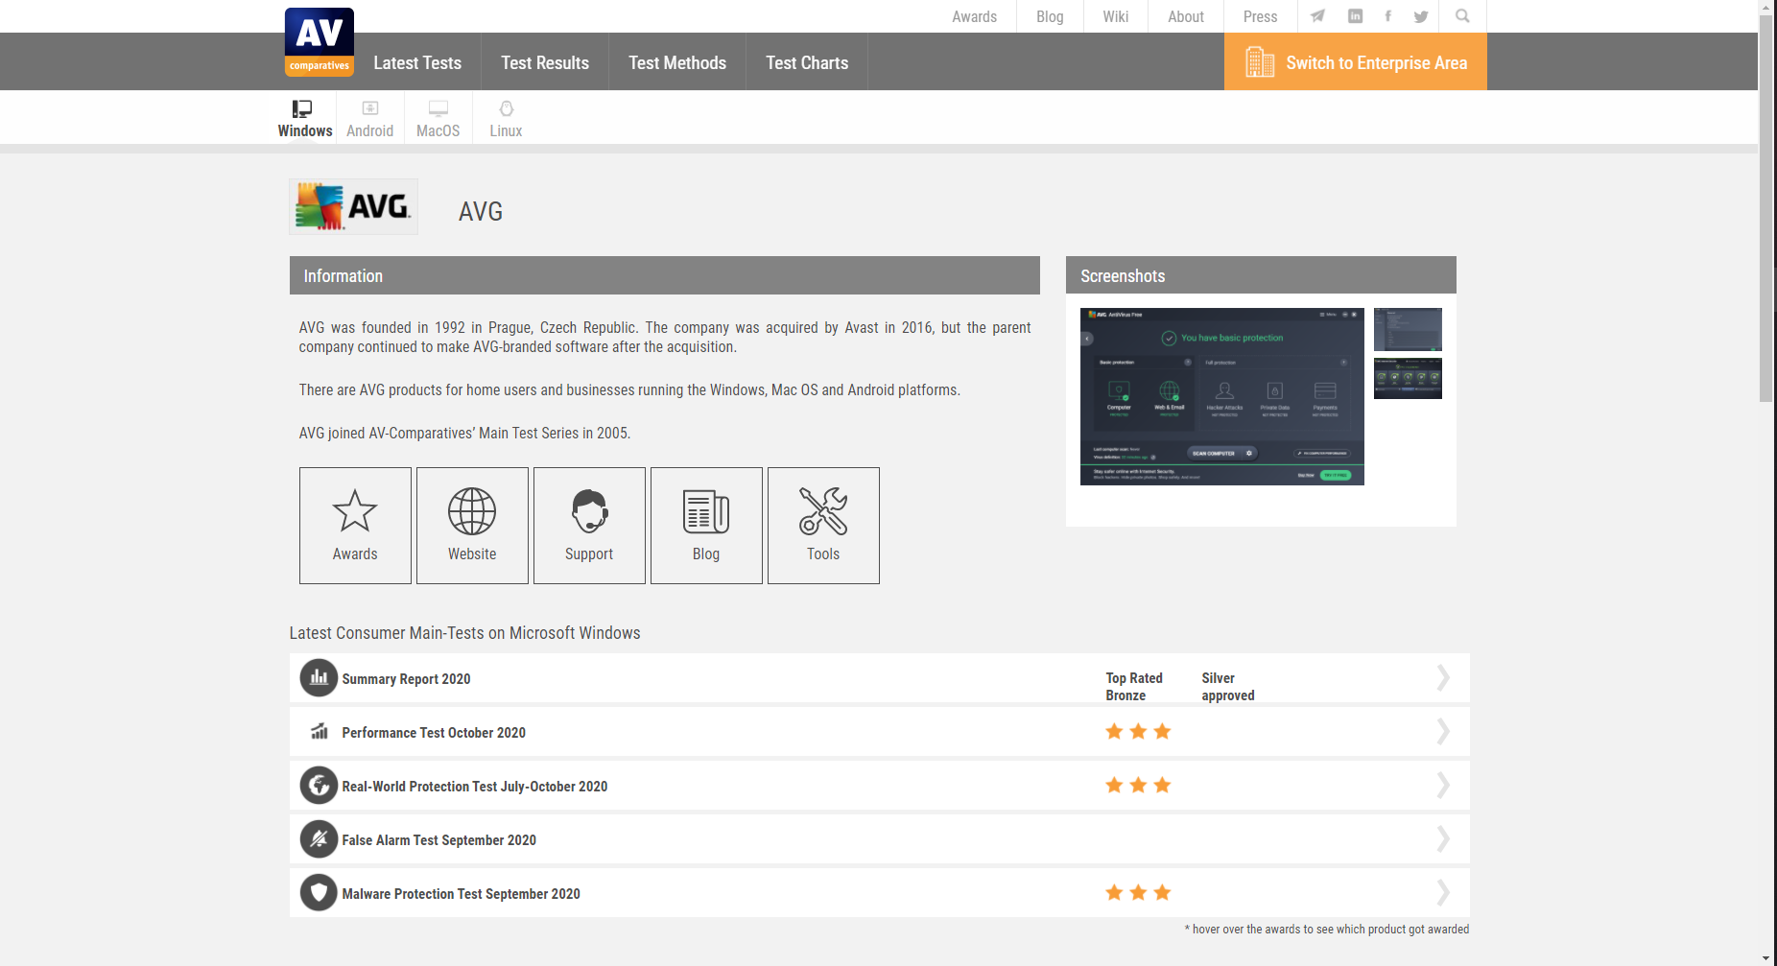This screenshot has height=966, width=1777.
Task: Select the MacOS platform icon
Action: (x=438, y=108)
